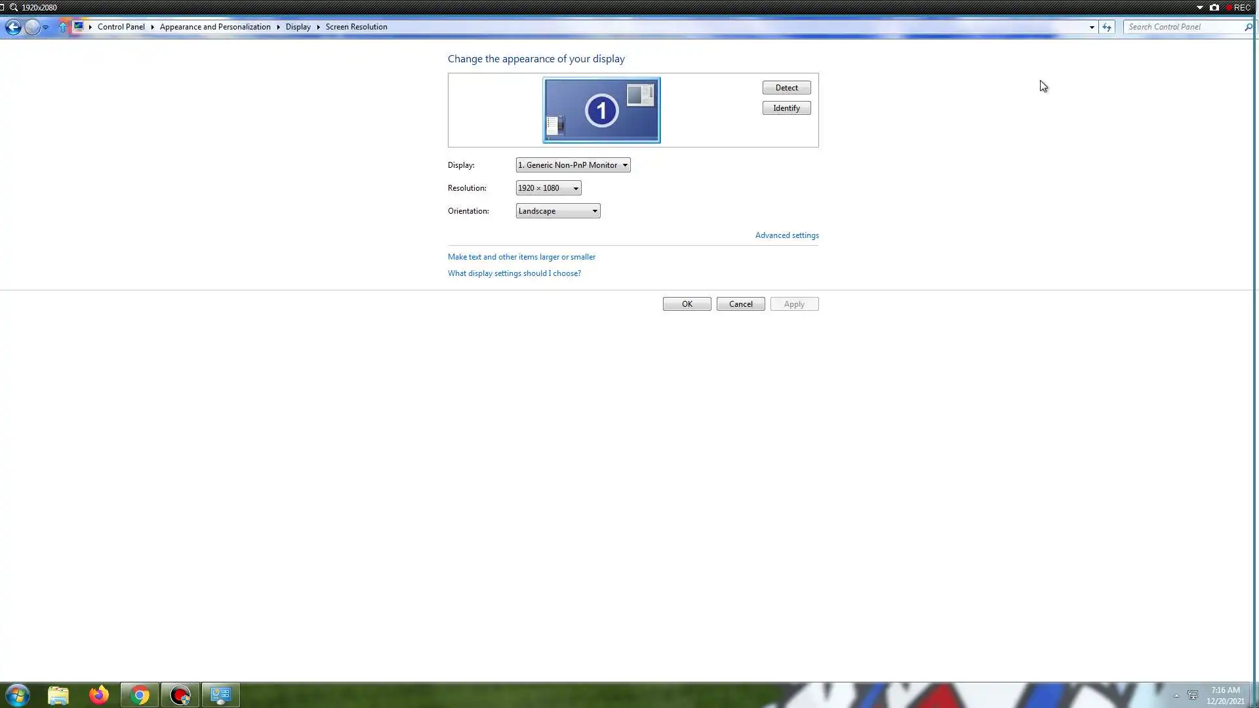This screenshot has width=1259, height=708.
Task: Open Windows Explorer folder on taskbar
Action: 58,695
